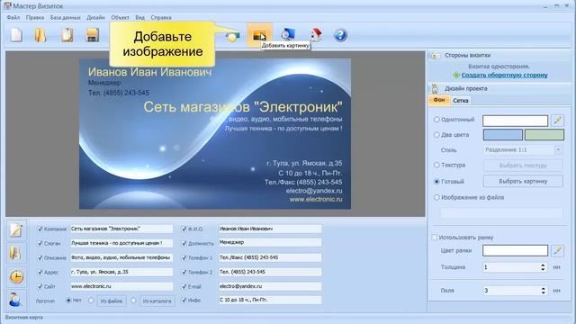This screenshot has height=324, width=576.
Task: Open the preview magnifier monitor icon
Action: coord(288,34)
